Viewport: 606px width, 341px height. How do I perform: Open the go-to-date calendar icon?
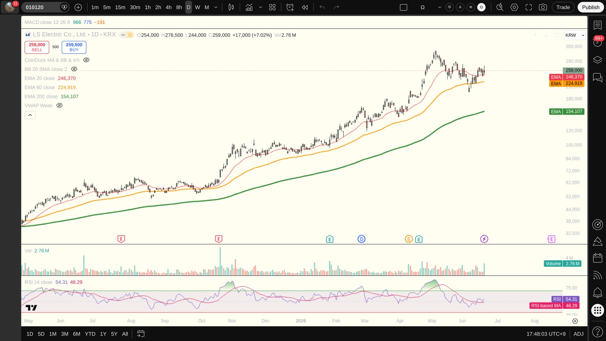tap(141, 334)
